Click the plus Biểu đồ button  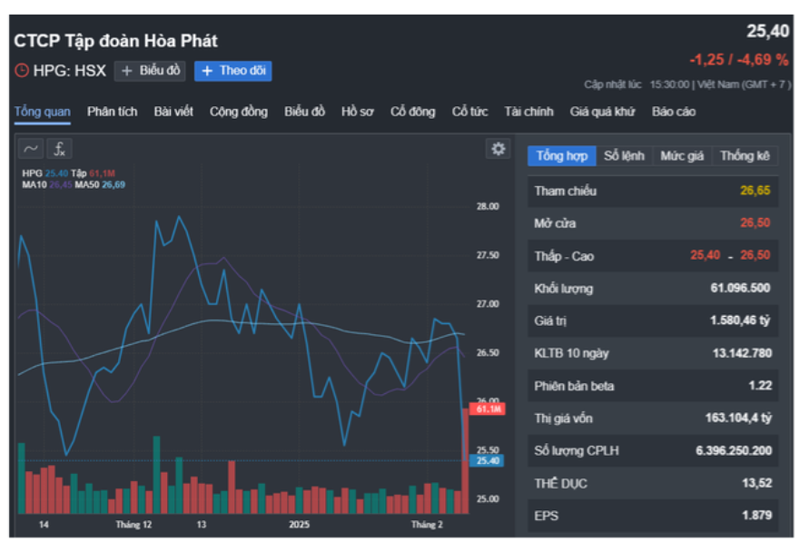point(150,71)
